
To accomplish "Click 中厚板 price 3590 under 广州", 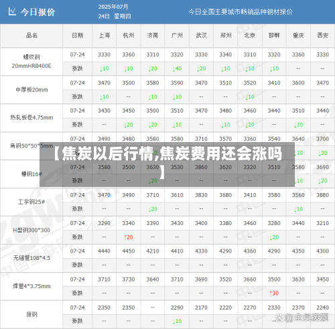I will point(177,83).
